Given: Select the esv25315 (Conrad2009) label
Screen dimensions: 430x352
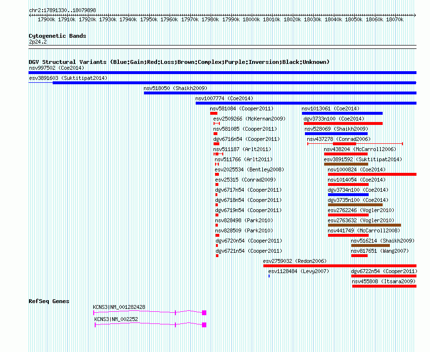Looking at the screenshot, I should 245,180.
